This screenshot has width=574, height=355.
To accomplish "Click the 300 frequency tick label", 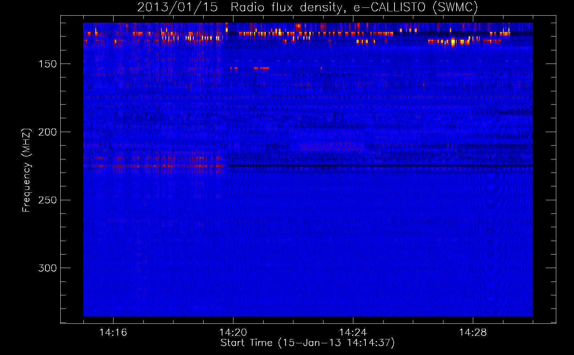I will pos(48,268).
